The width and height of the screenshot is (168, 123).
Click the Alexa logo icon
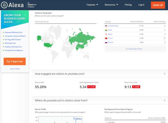[x=4, y=5]
